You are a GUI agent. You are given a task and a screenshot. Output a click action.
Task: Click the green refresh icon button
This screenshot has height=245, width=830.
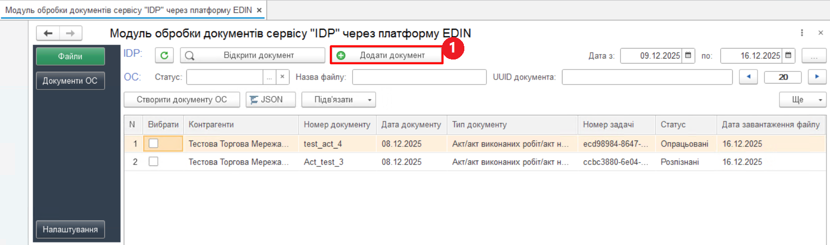click(x=164, y=55)
